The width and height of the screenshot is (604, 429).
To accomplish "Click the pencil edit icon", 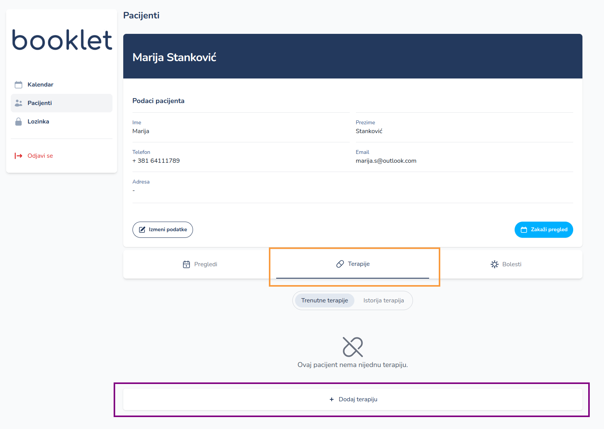I will click(142, 230).
